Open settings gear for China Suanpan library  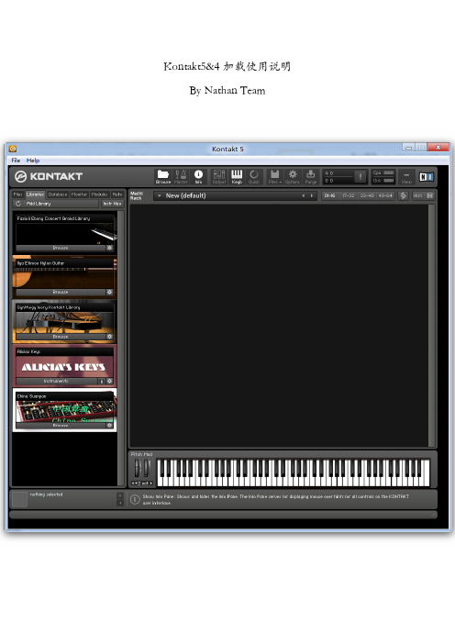tap(110, 426)
